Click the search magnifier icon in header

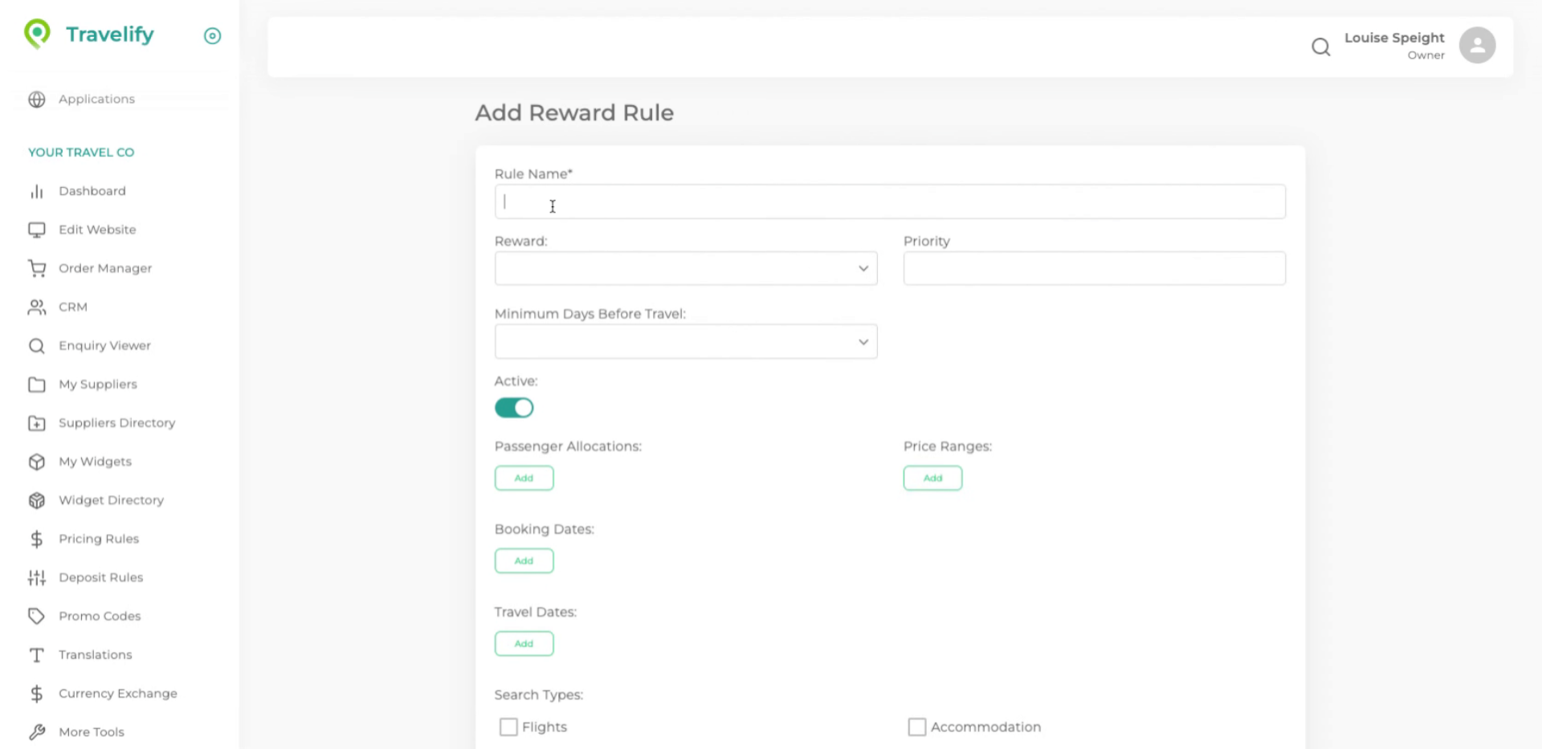(x=1320, y=47)
